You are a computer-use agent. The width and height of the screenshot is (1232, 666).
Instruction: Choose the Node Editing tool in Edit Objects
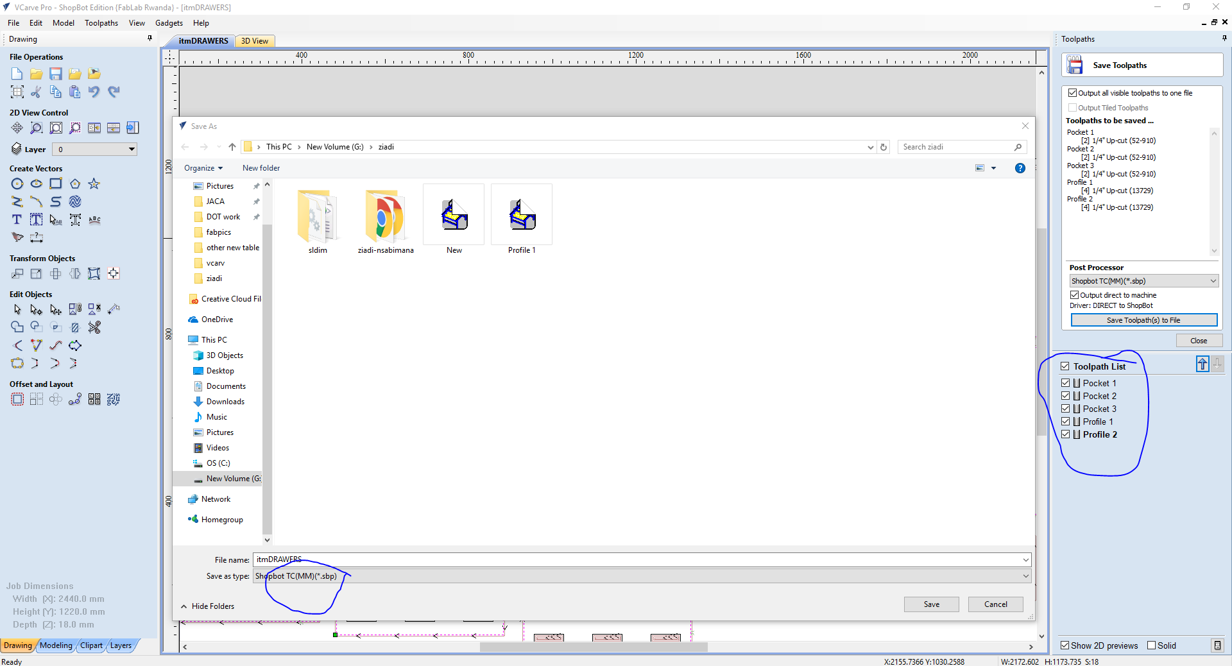[37, 309]
